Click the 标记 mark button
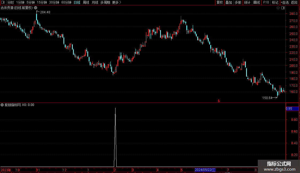300x173 pixels. pos(275,2)
